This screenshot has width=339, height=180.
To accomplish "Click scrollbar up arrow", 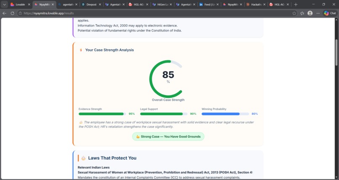I will [336, 20].
